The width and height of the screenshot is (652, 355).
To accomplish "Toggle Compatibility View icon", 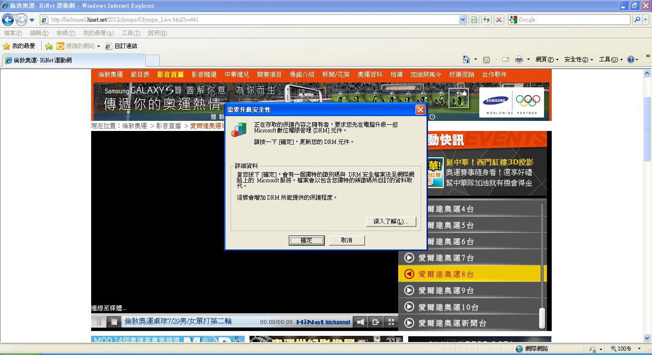I will [x=474, y=20].
